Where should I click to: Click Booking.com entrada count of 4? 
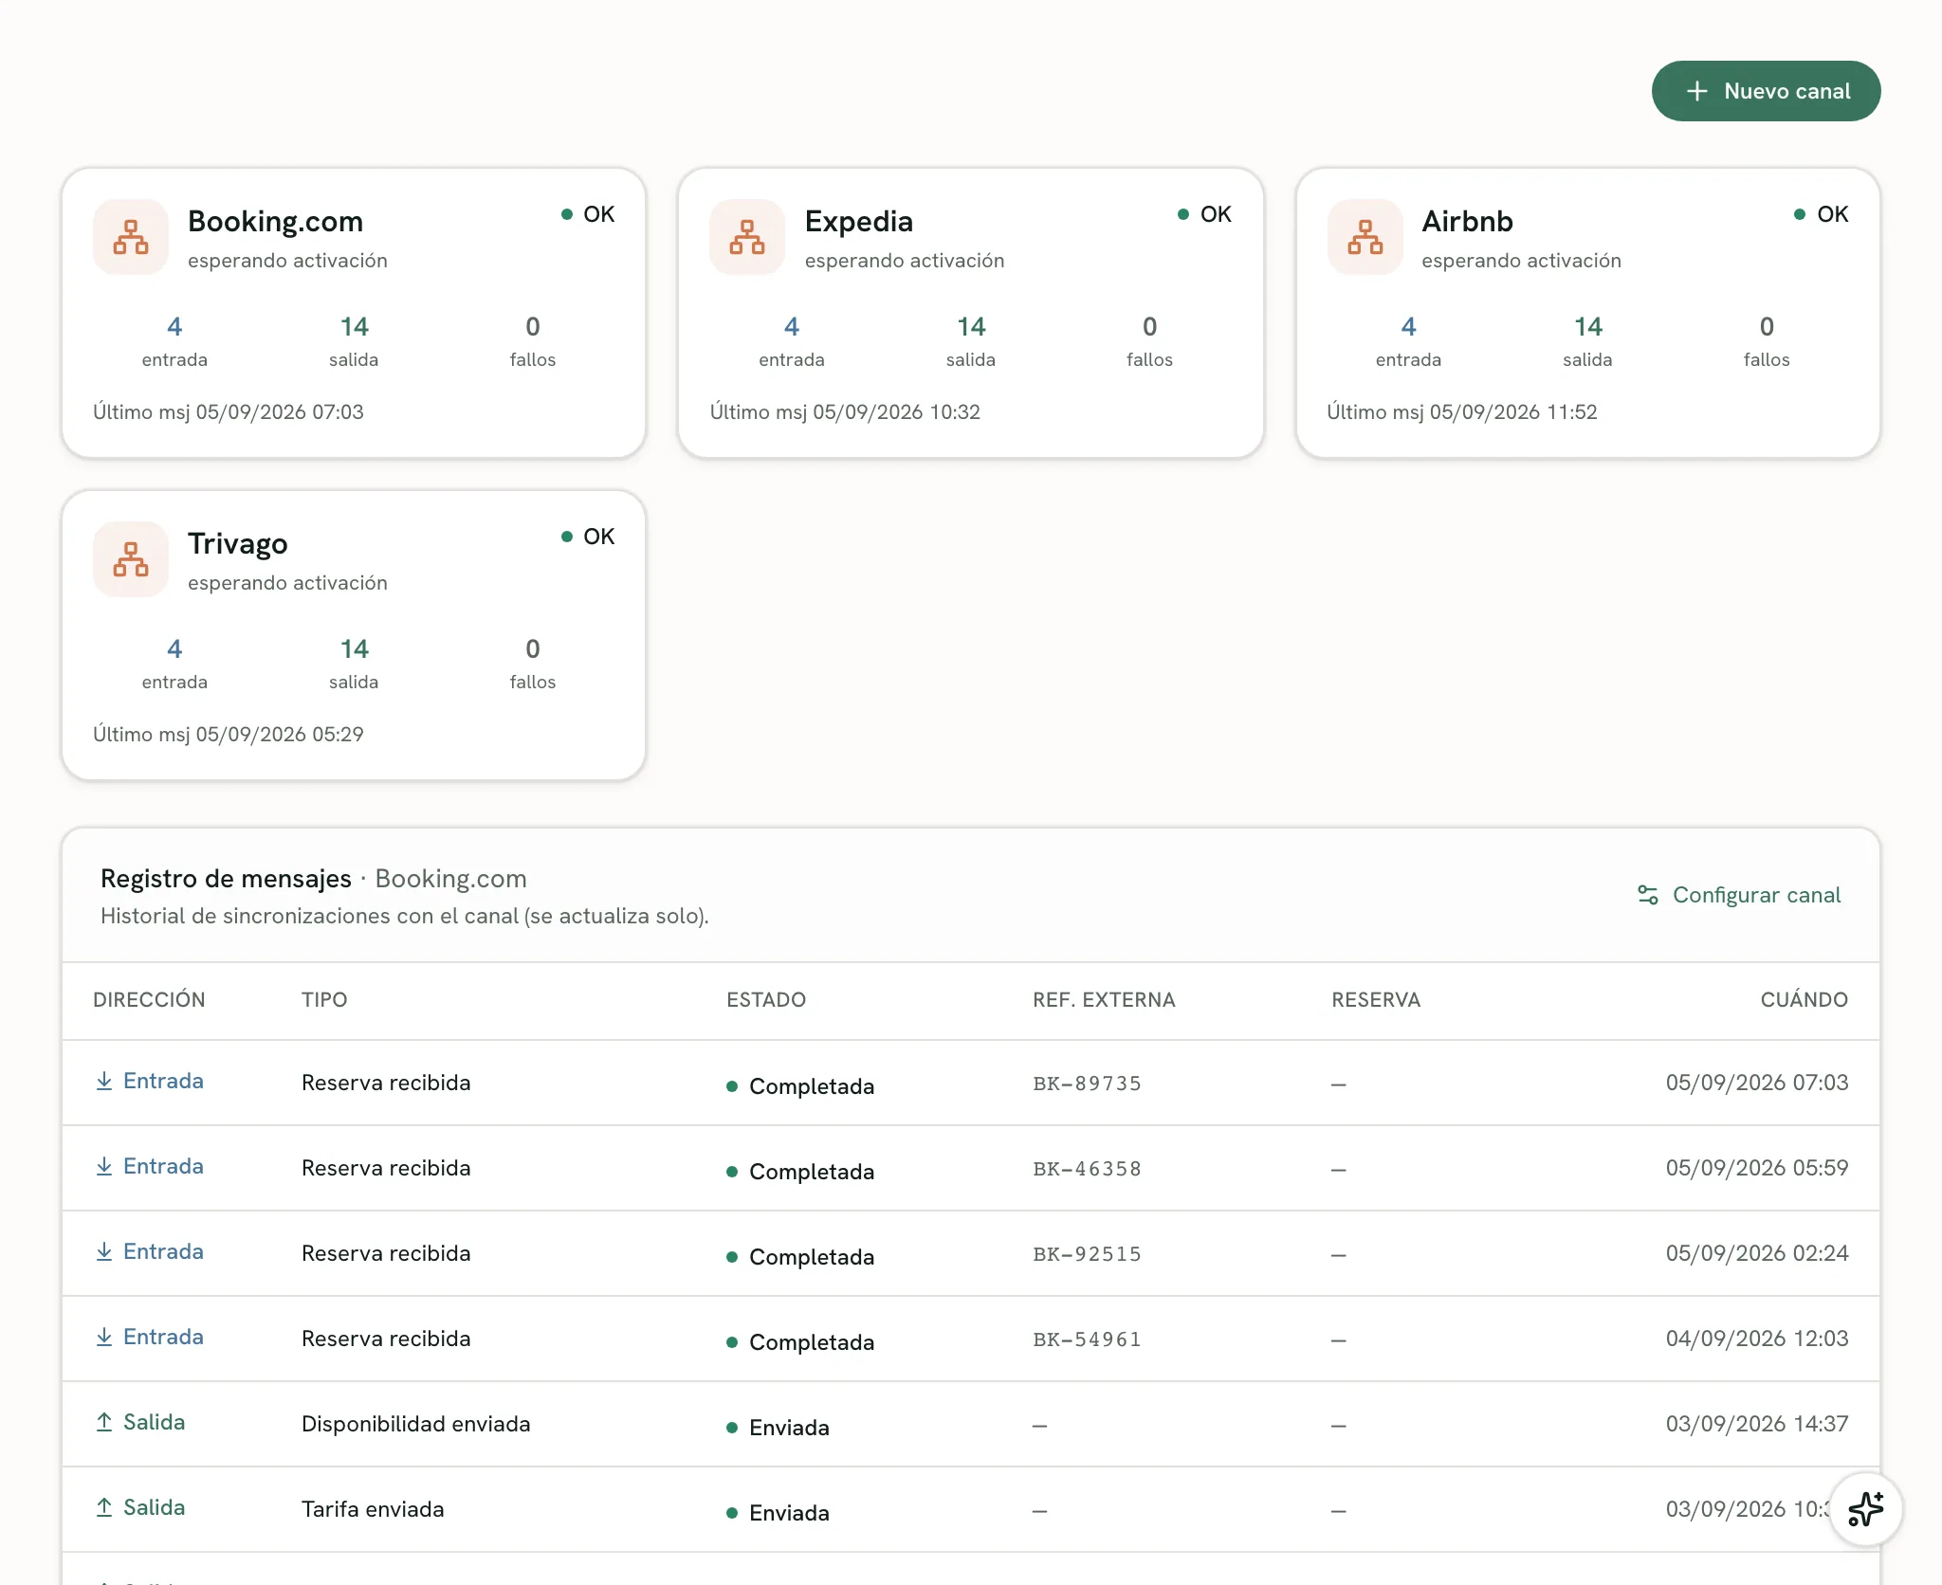click(174, 327)
